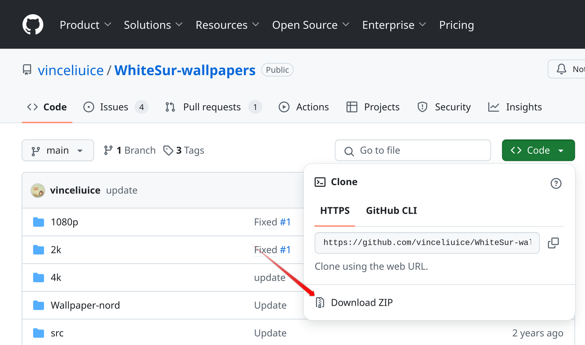Toggle the green Code dropdown button

click(x=538, y=150)
